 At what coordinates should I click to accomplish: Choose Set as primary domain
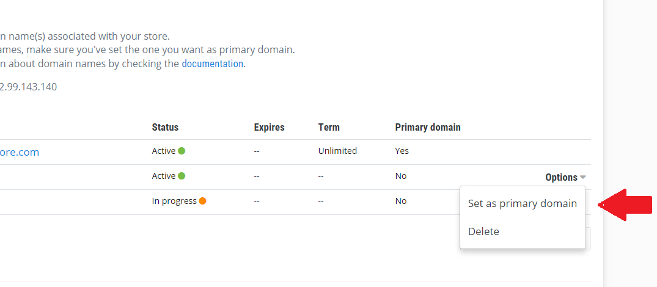[x=522, y=203]
